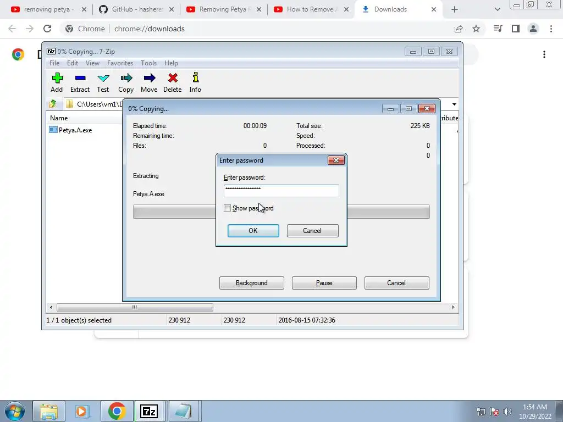Click the share page icon in Chrome
The height and width of the screenshot is (422, 563).
pyautogui.click(x=459, y=29)
